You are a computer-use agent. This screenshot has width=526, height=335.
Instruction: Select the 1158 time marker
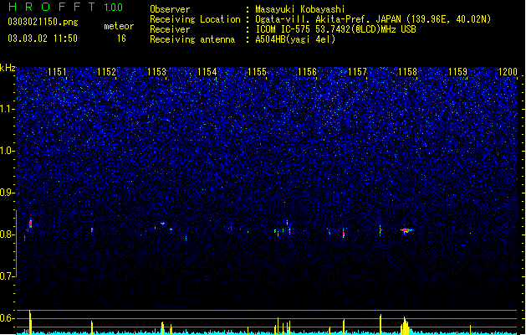click(407, 72)
